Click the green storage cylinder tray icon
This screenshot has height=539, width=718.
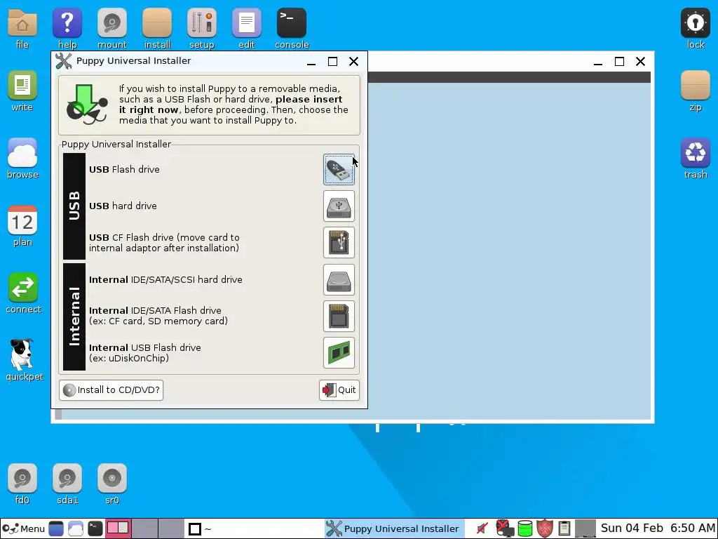pyautogui.click(x=524, y=528)
